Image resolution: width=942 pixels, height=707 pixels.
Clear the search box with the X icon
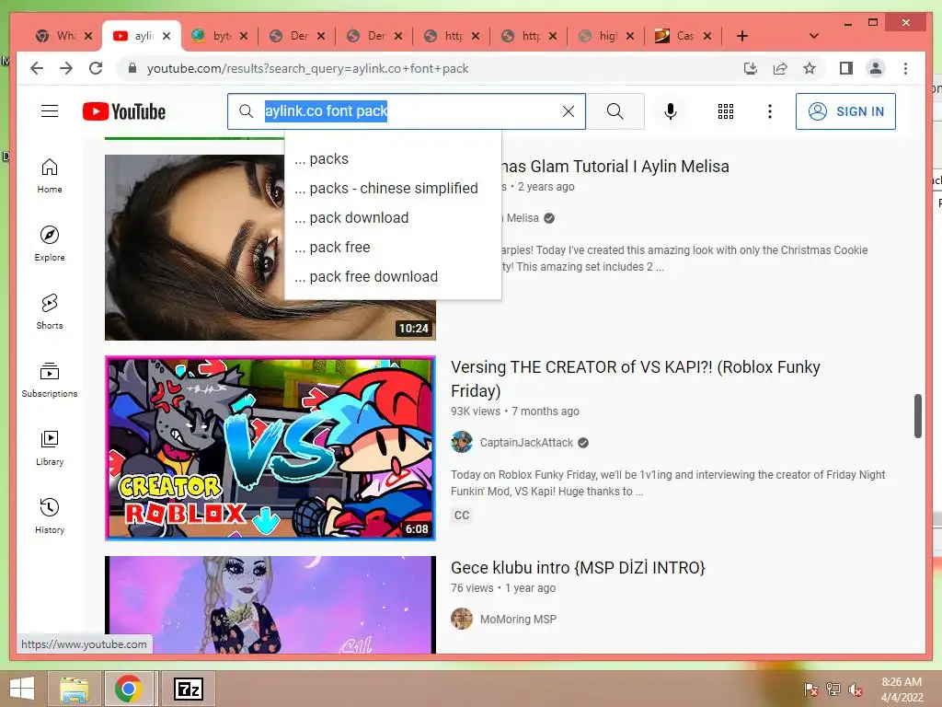click(x=568, y=111)
